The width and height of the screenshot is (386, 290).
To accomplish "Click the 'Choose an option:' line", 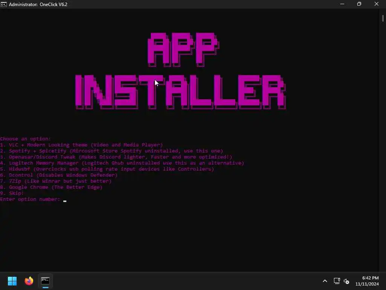I will (25, 139).
